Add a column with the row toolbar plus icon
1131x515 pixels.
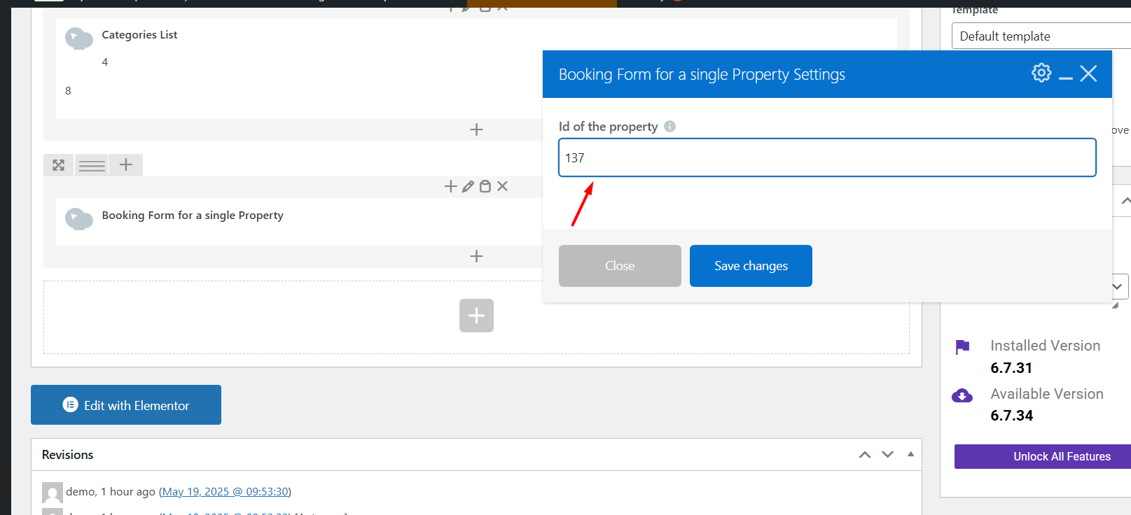126,164
